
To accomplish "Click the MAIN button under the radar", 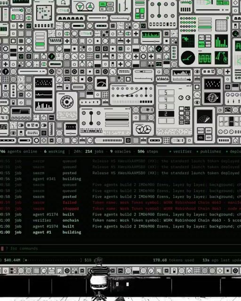I will (x=201, y=131).
